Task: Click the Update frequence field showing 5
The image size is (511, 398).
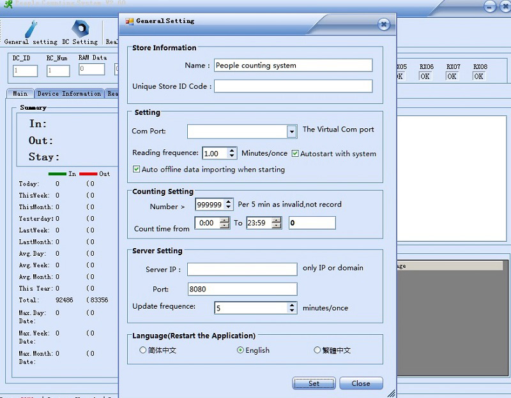Action: (x=251, y=308)
